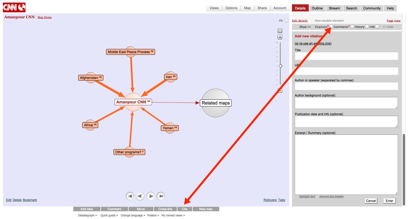Switch to the Outline tab
This screenshot has height=219, width=408.
click(317, 8)
